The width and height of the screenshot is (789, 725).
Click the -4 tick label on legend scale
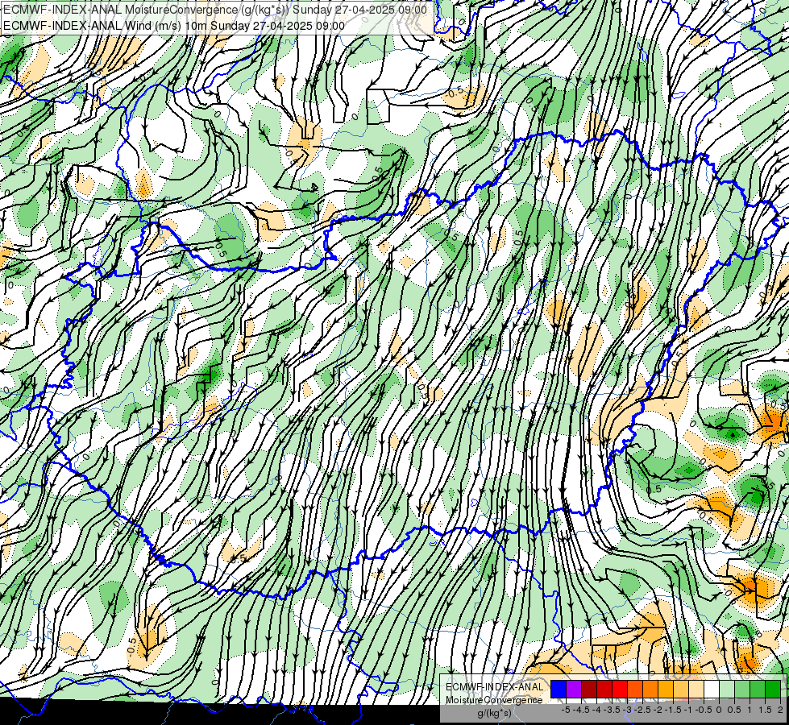(x=596, y=710)
